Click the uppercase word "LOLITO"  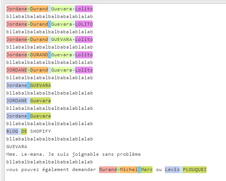tap(84, 24)
